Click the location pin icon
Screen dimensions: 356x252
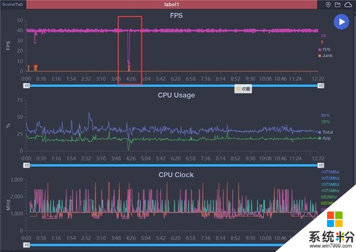coord(328,4)
